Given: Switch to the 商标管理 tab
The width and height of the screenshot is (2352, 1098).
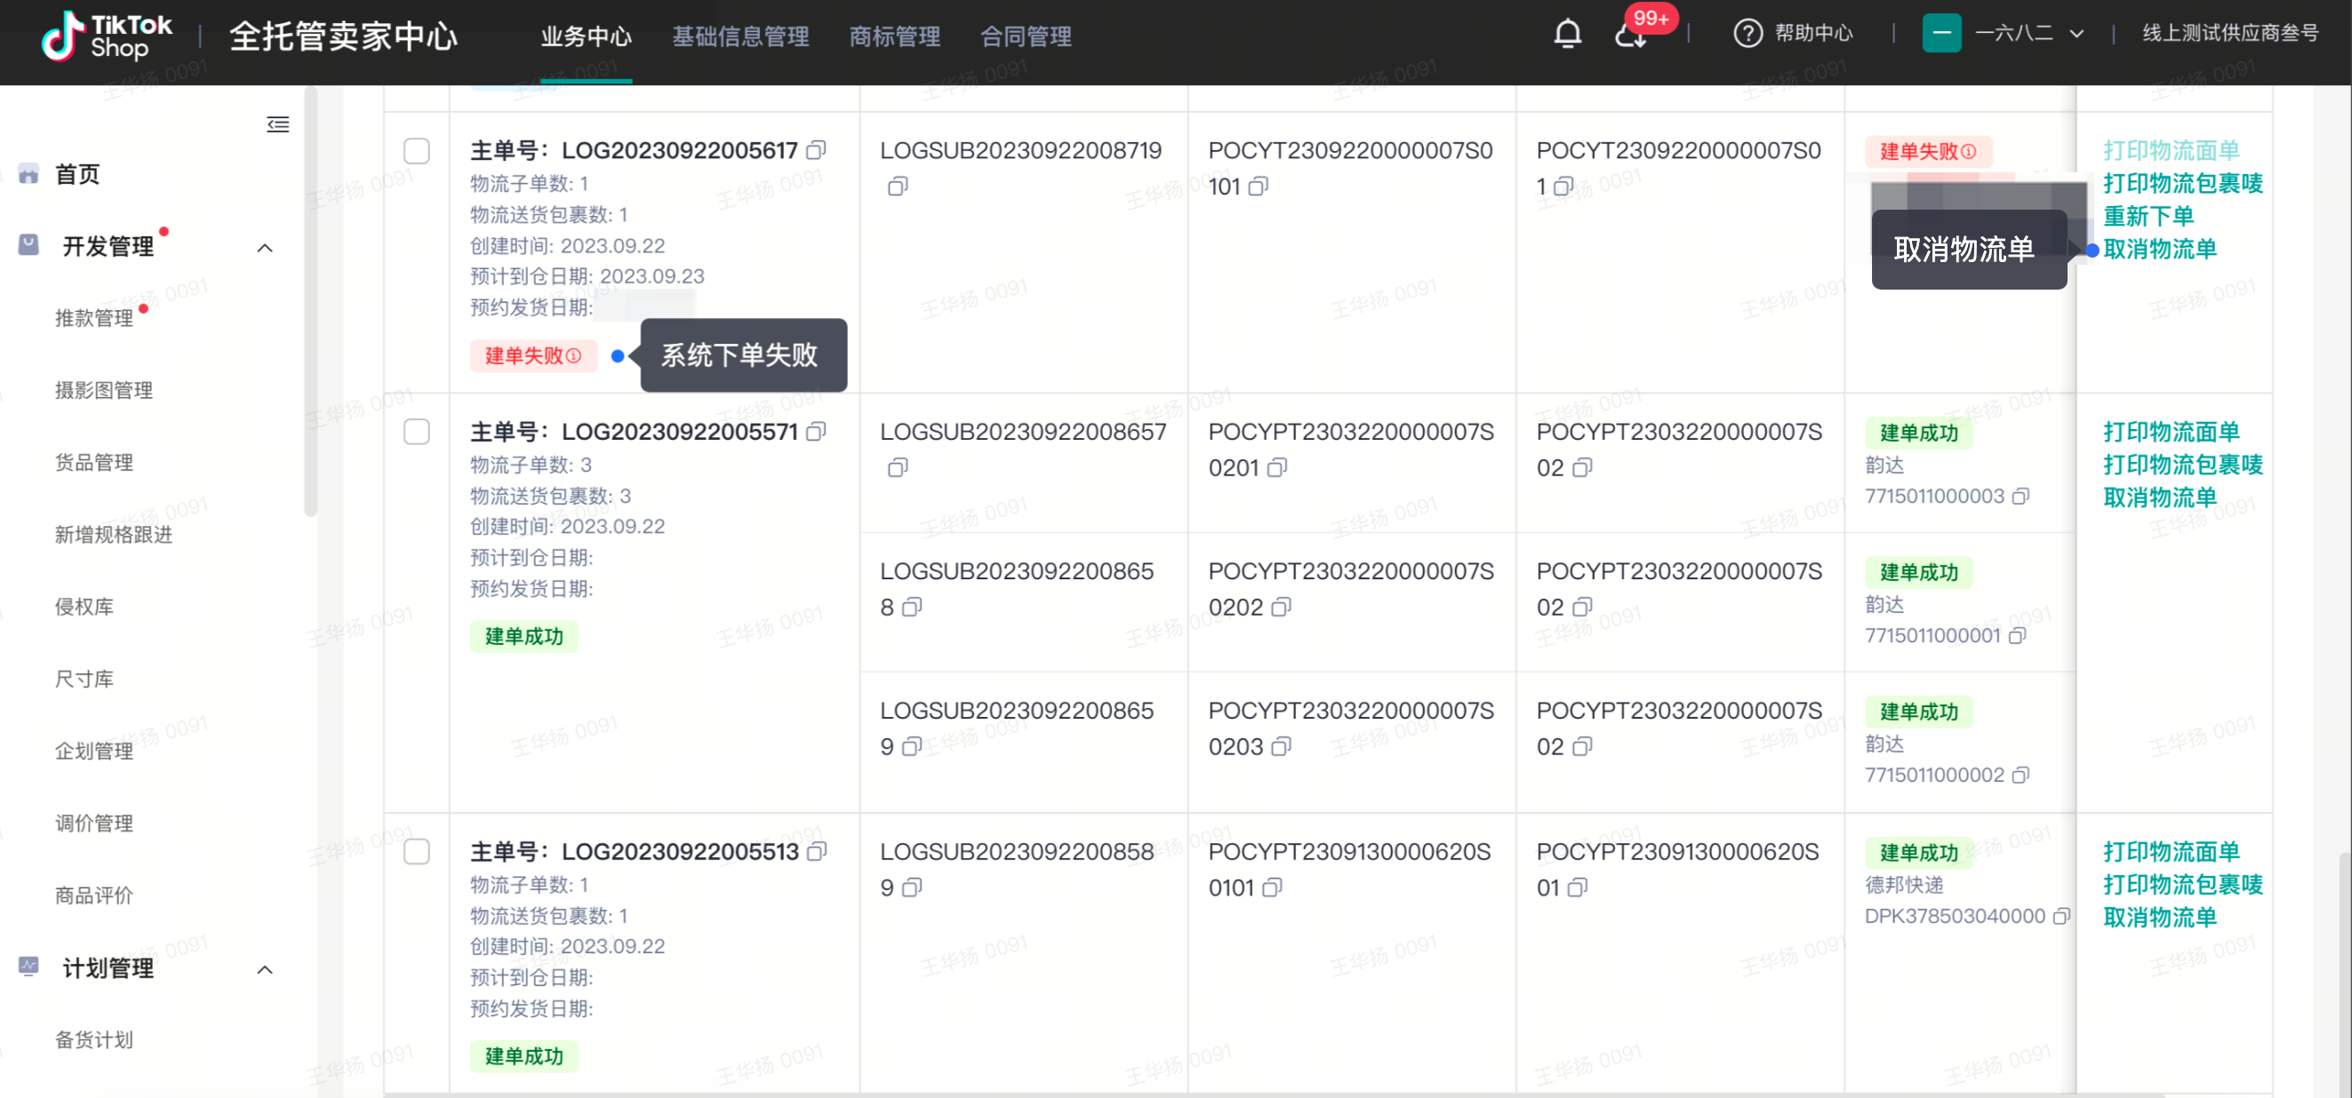Looking at the screenshot, I should coord(895,36).
